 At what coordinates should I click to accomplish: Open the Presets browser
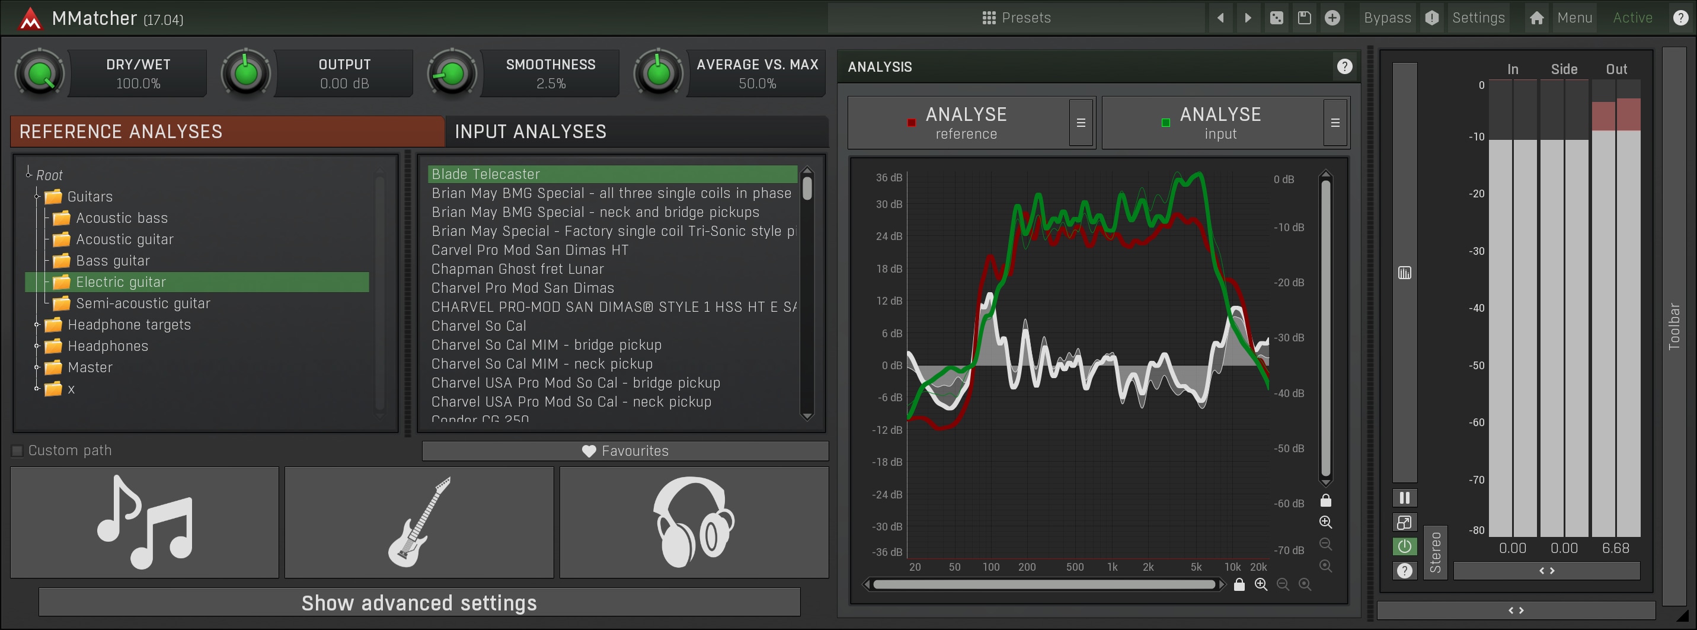[x=1017, y=18]
